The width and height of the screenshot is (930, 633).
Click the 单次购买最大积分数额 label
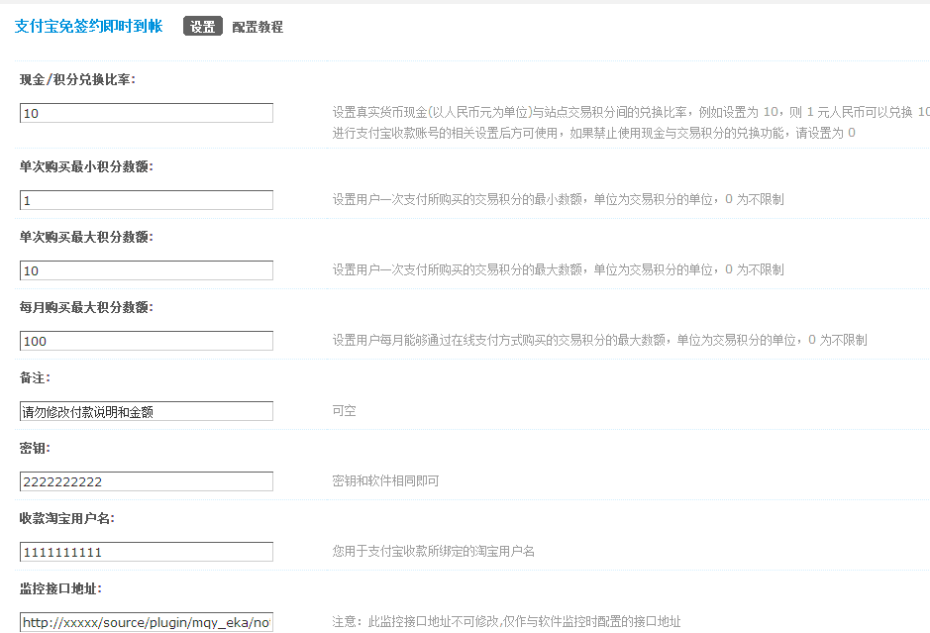pos(86,237)
